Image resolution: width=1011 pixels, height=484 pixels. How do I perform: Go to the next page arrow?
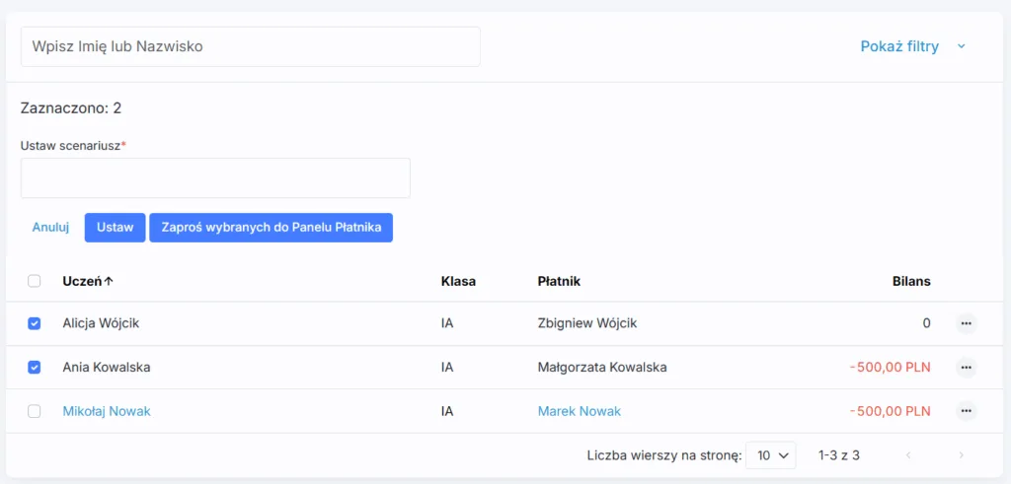point(961,455)
